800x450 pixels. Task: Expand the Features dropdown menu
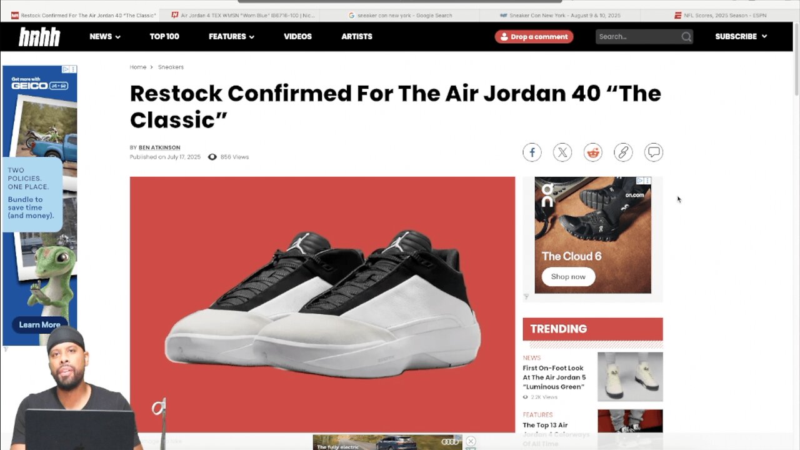[x=231, y=37]
